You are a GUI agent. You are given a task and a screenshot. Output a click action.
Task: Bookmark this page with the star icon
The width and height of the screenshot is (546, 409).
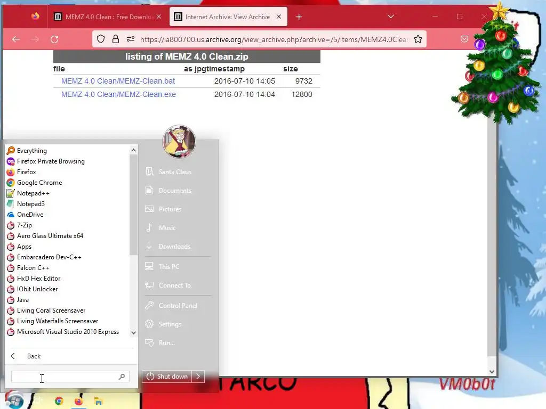pyautogui.click(x=418, y=39)
